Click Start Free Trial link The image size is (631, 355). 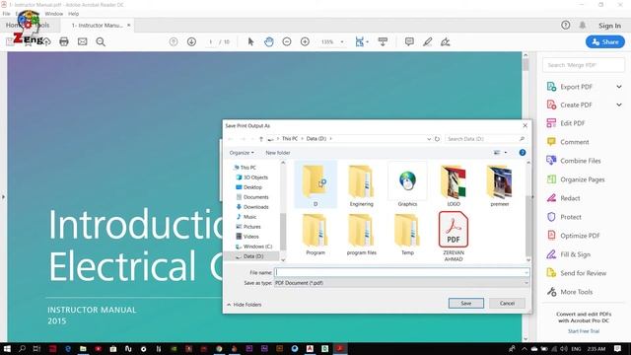[x=584, y=331]
